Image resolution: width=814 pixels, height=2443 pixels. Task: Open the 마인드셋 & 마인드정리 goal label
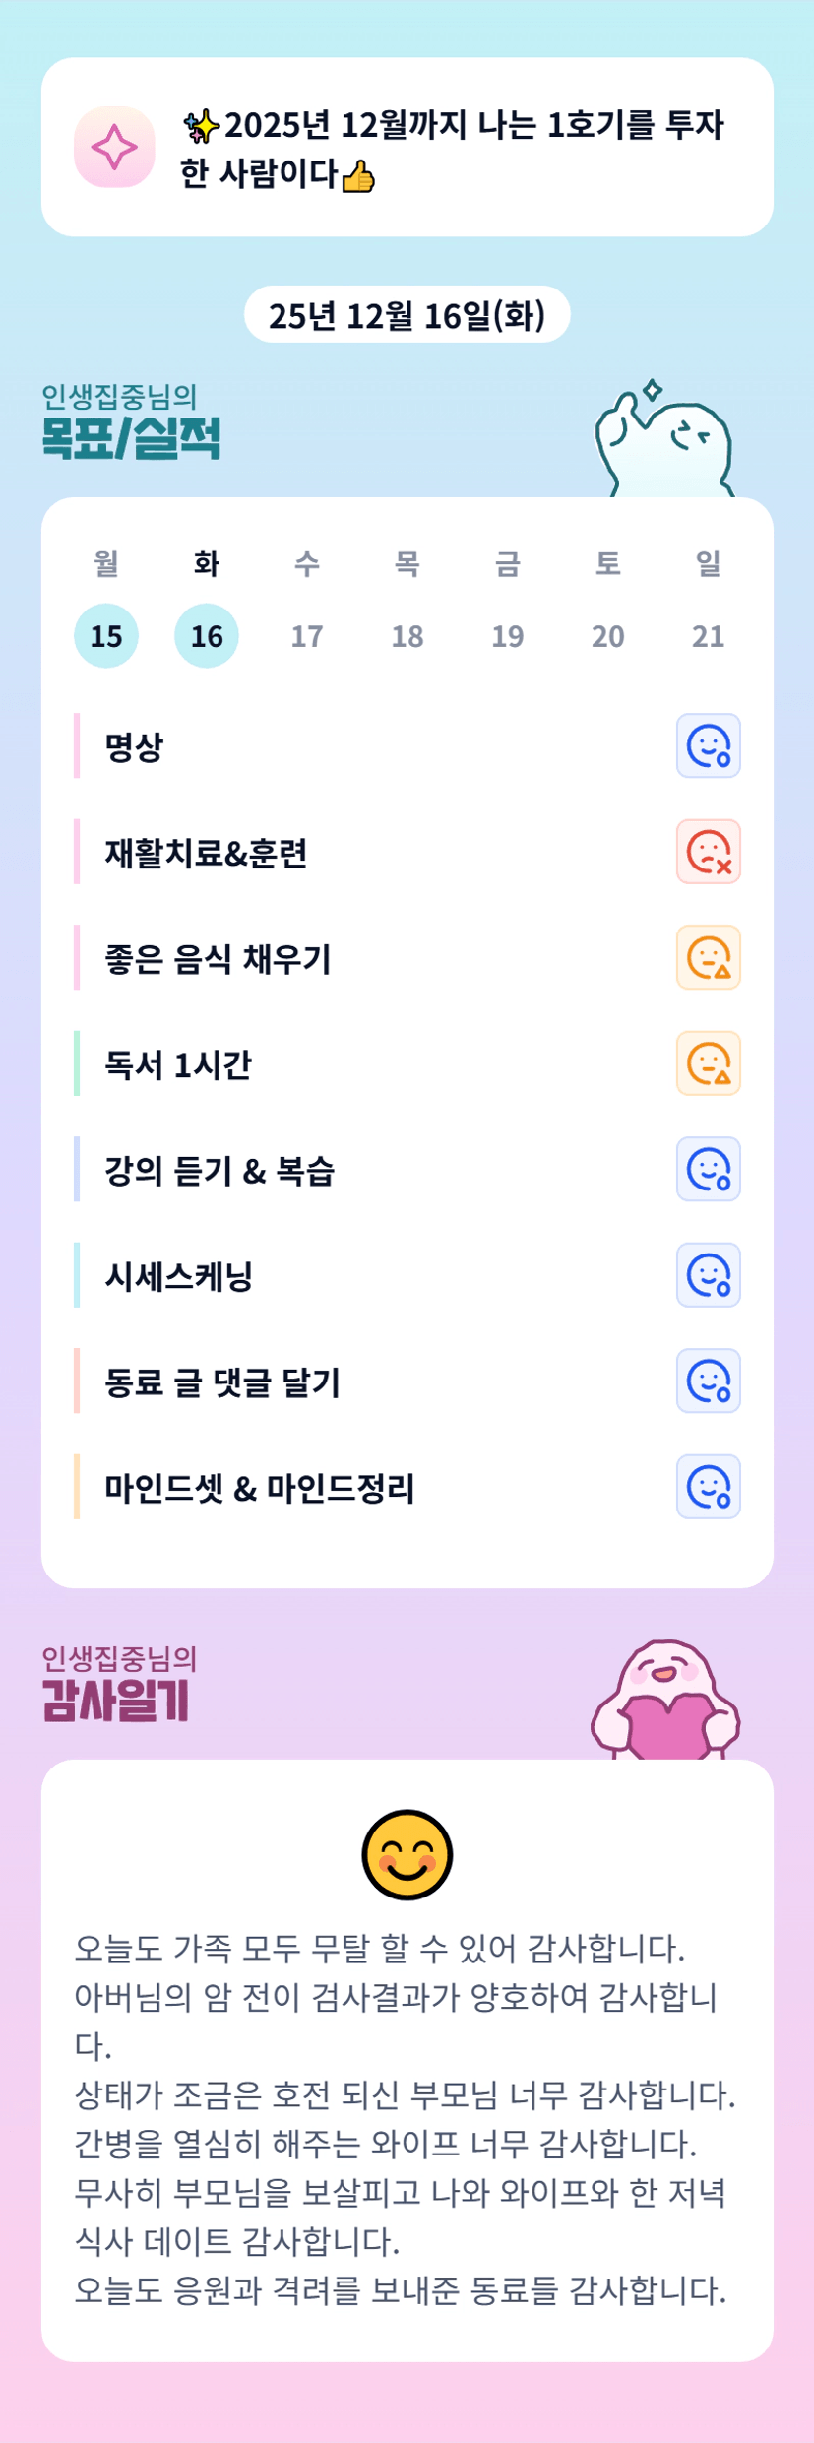point(260,1488)
